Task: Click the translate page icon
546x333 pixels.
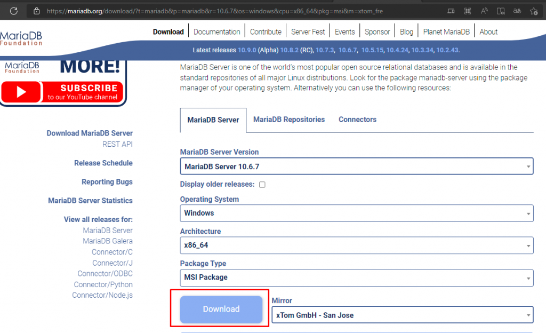Action: [x=517, y=11]
